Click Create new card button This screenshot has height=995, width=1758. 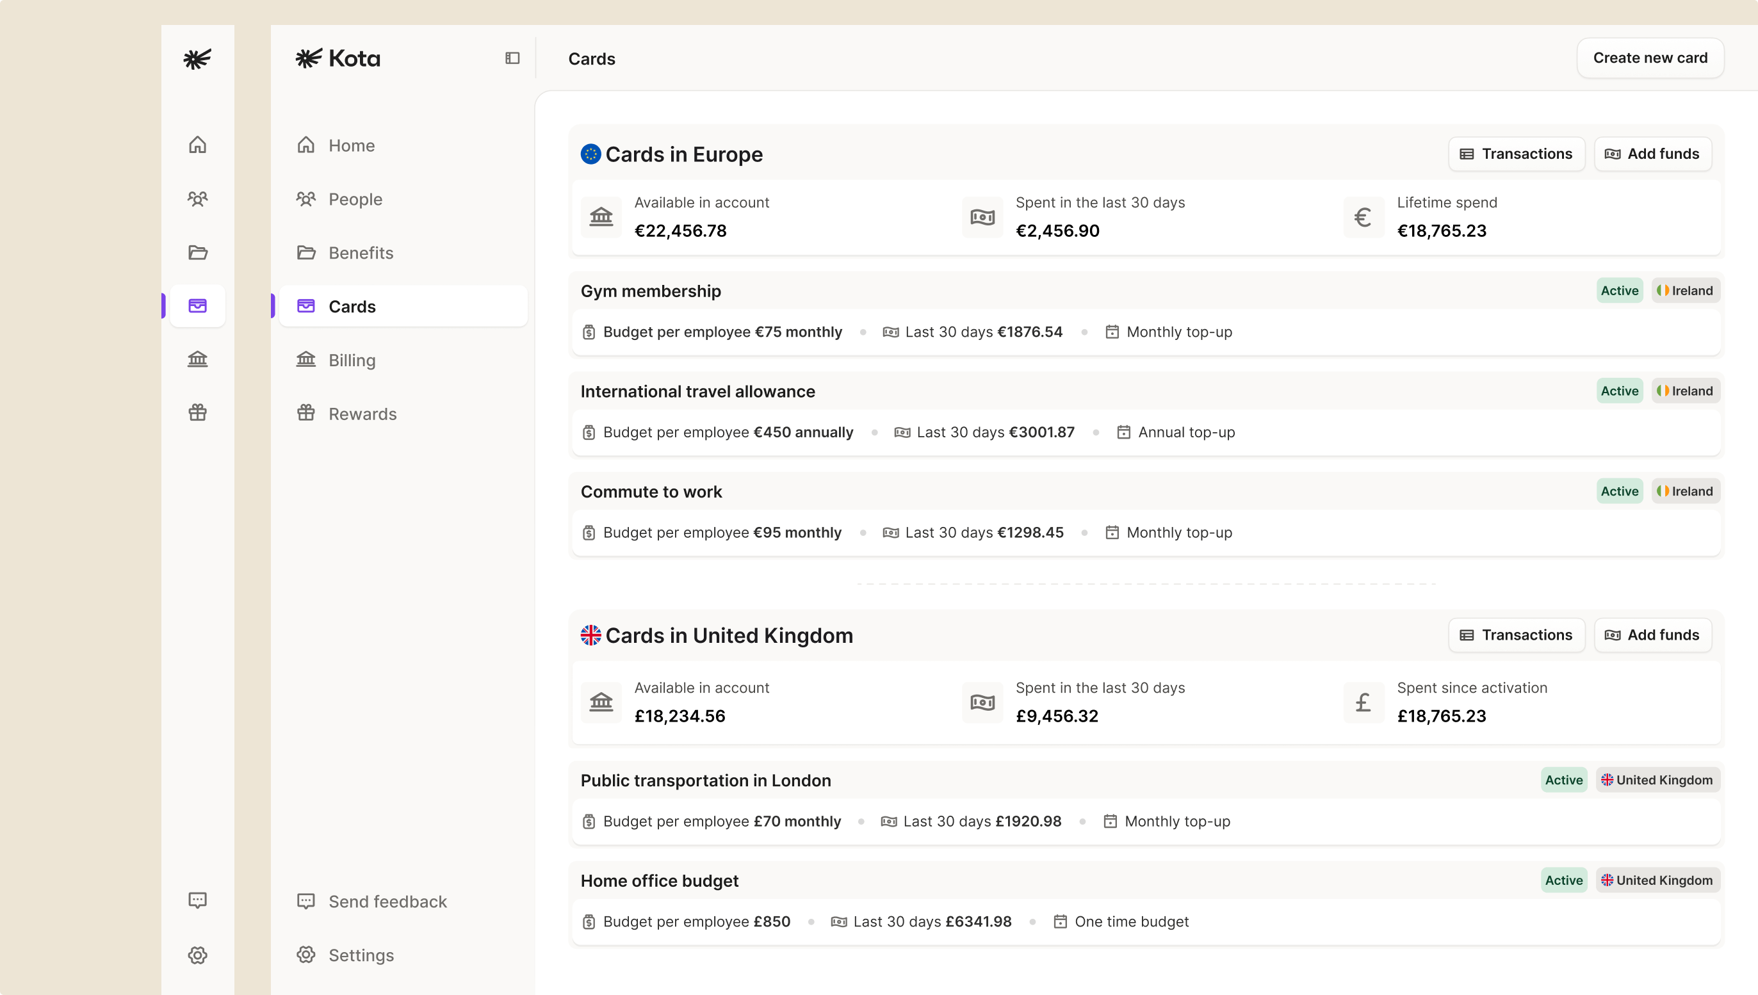(x=1649, y=58)
